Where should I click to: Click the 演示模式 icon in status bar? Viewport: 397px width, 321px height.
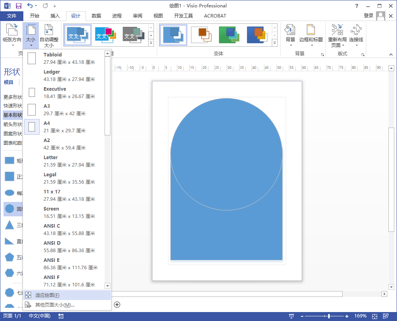[x=291, y=316]
